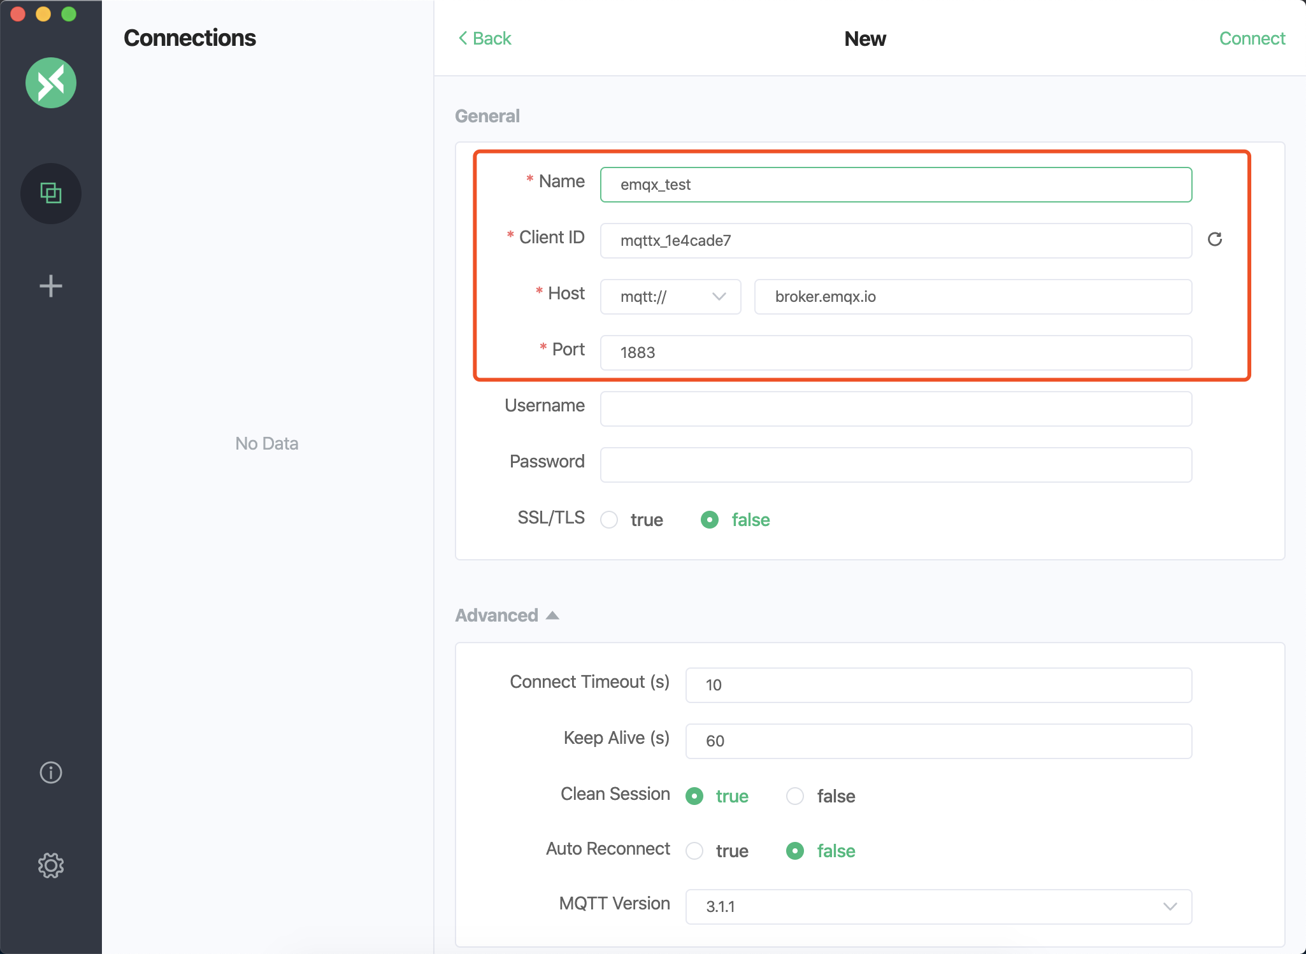Click the Back link

click(485, 39)
